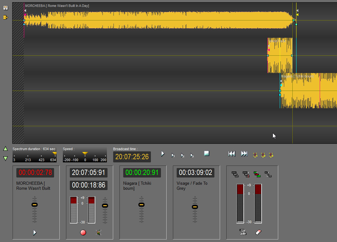Click the Speed slider marker
Screen dimensions: 337x242
coord(85,154)
